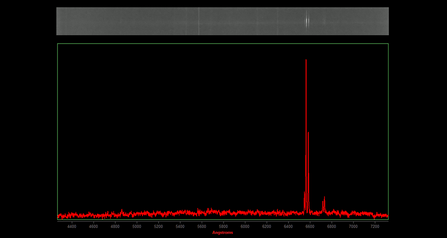Select the 5600 wavelength tick label
Viewport: 447px width, 238px height.
point(202,227)
